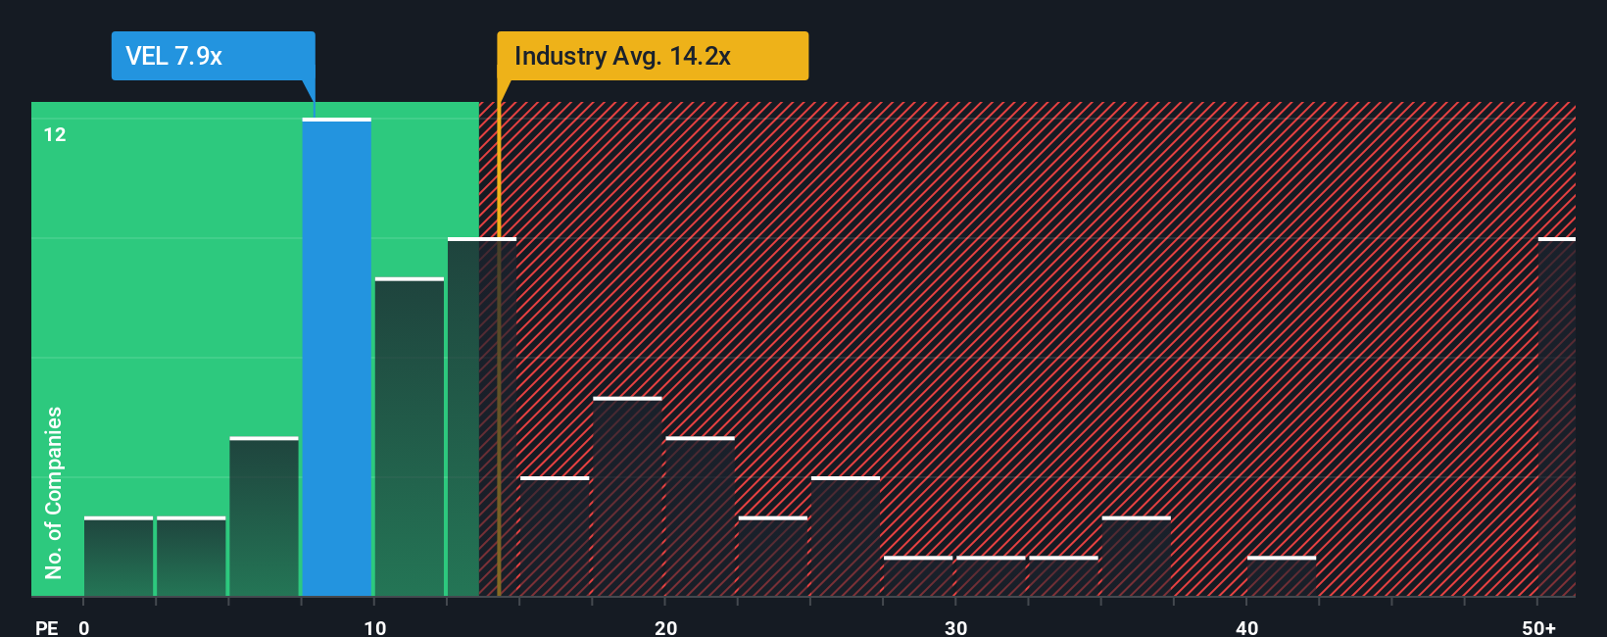The height and width of the screenshot is (637, 1607).
Task: Click the '12' y-axis value label
Action: (x=55, y=134)
